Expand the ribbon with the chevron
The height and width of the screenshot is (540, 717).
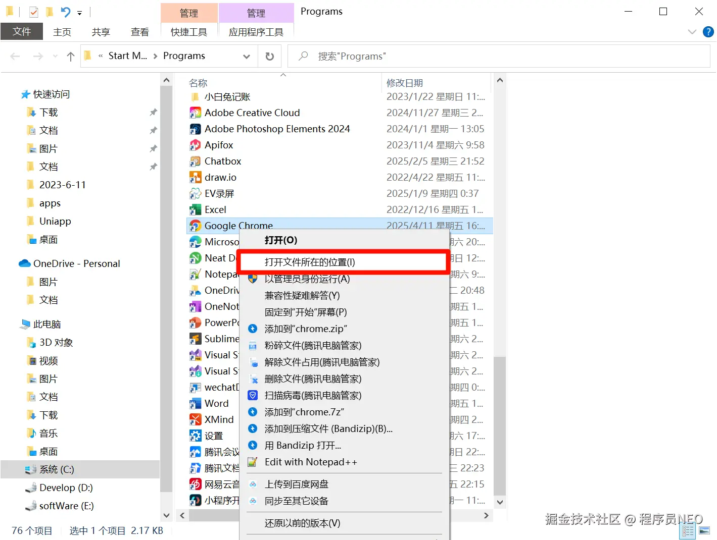pos(692,32)
